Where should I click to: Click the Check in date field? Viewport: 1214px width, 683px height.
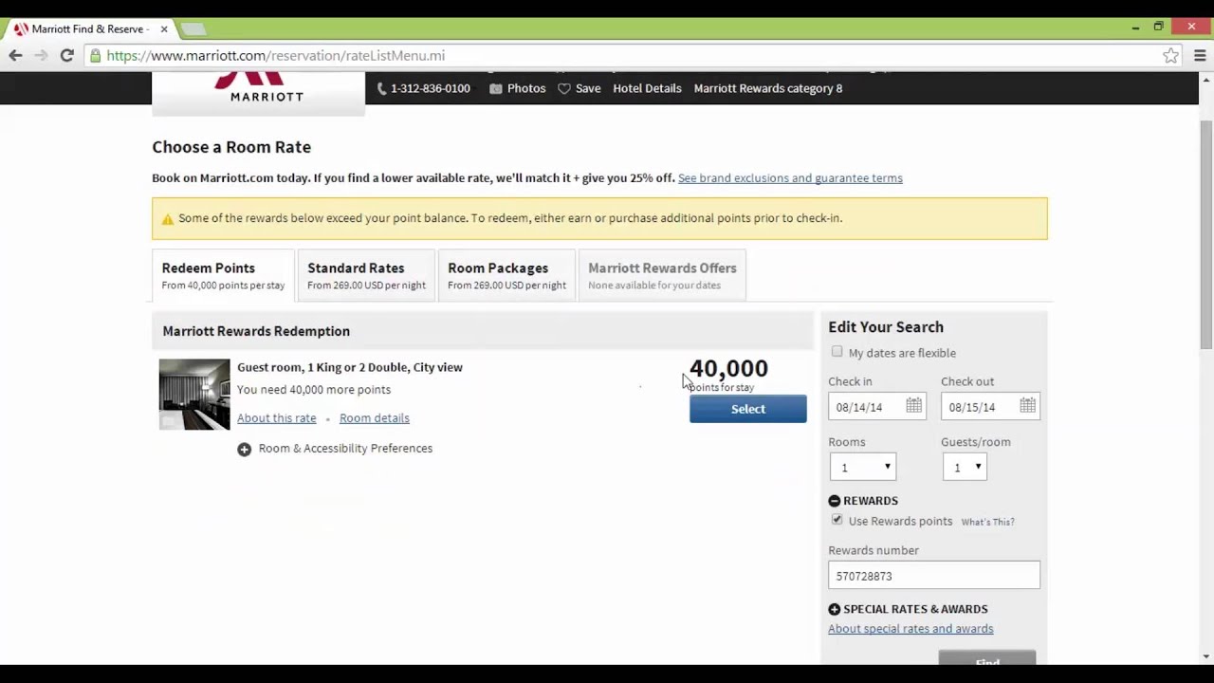point(877,407)
